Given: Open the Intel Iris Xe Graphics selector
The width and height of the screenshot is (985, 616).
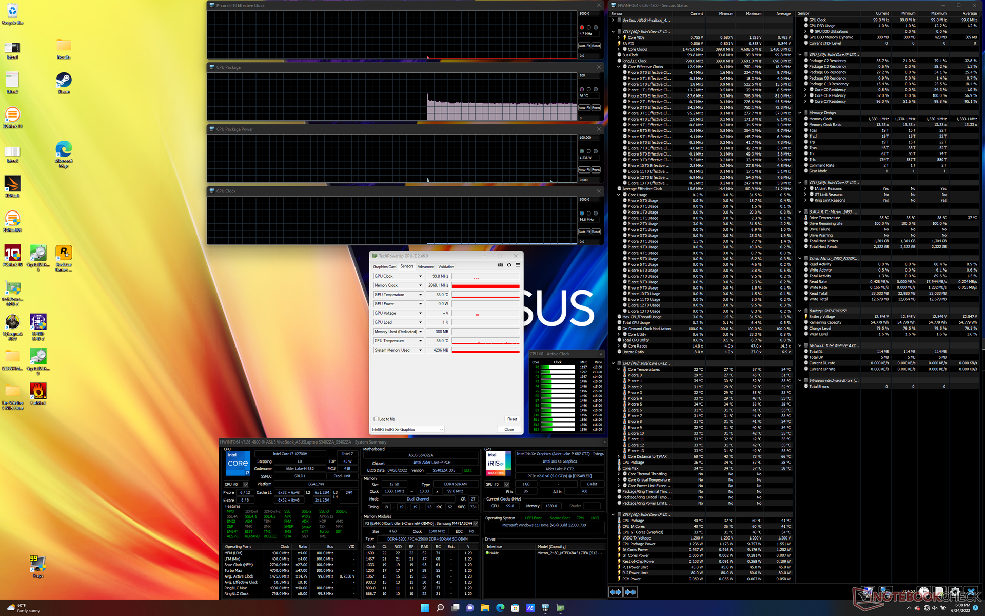Looking at the screenshot, I should pos(407,430).
